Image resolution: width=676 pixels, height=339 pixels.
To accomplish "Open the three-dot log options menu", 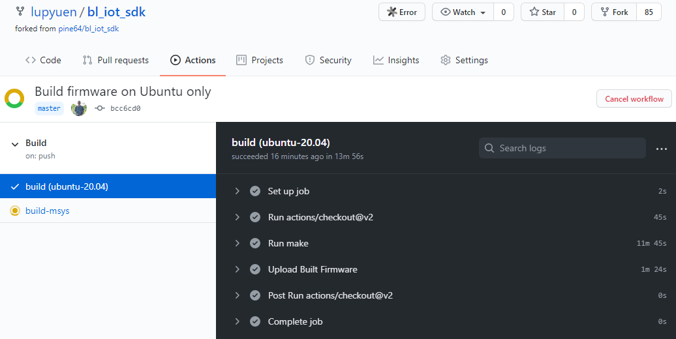I will coord(662,149).
